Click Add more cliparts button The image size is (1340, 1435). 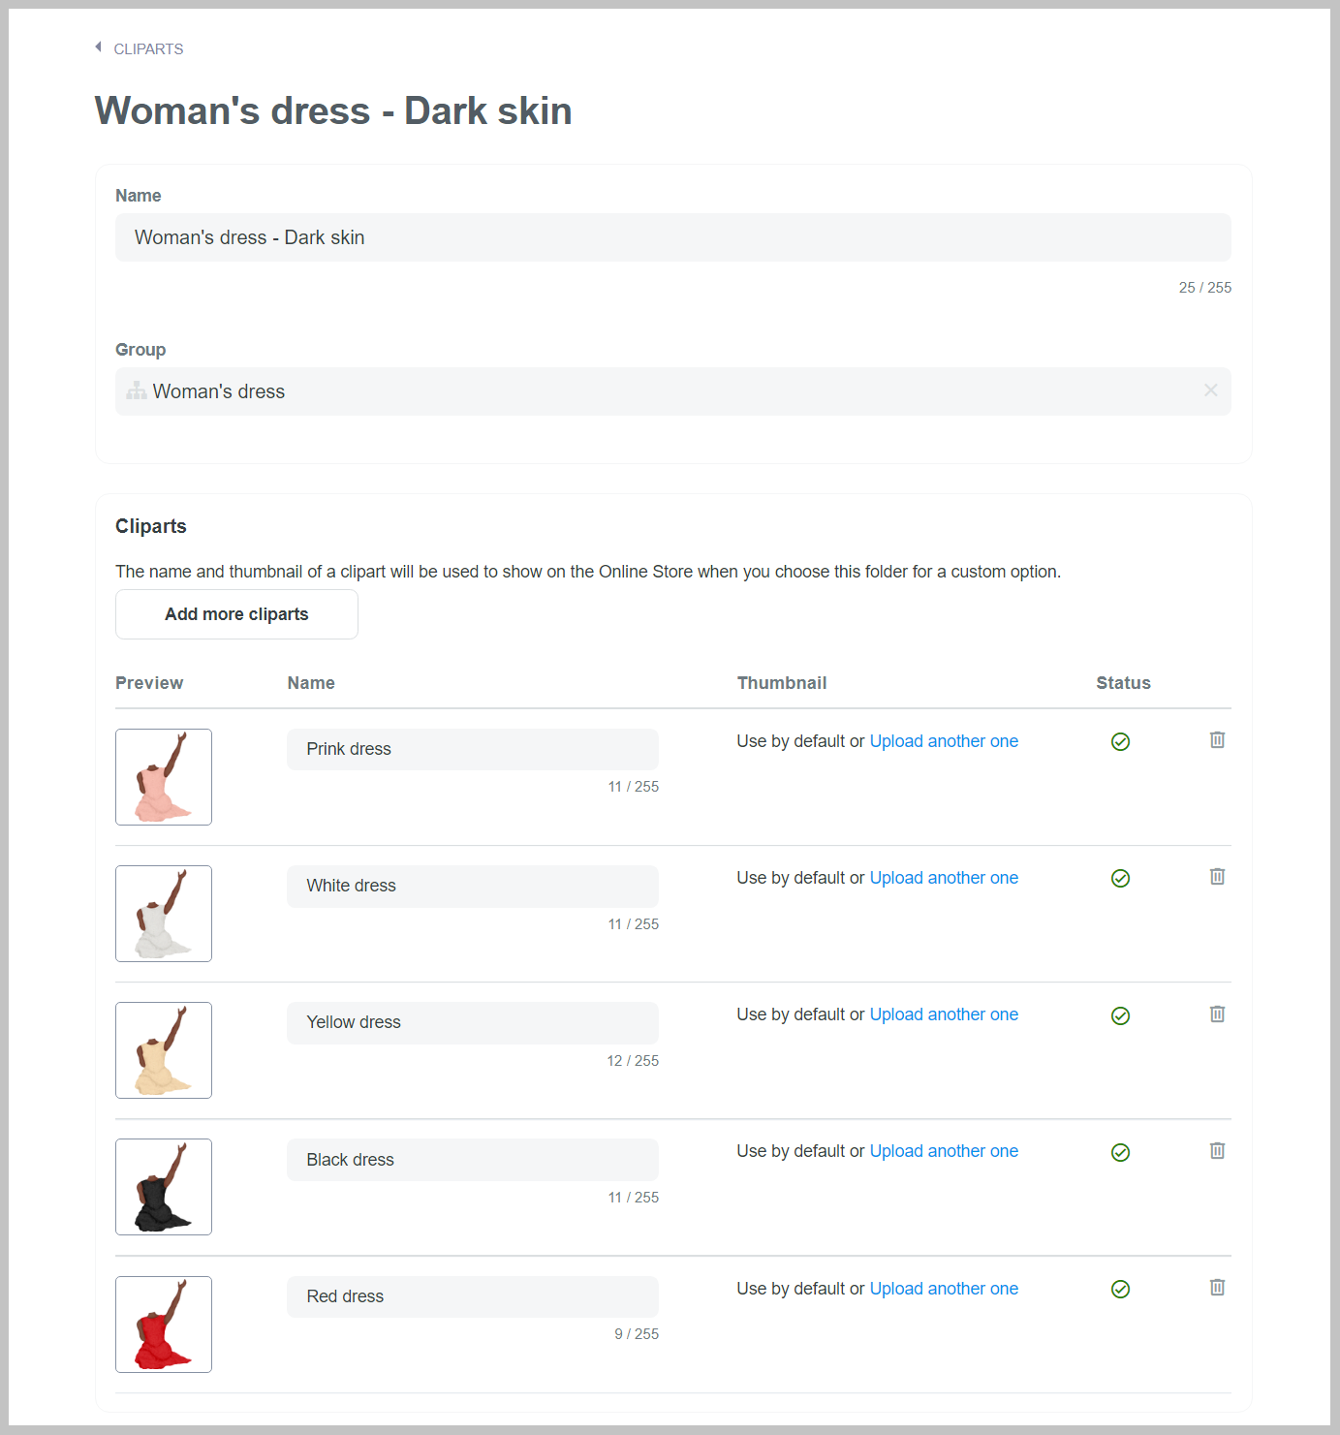[236, 614]
